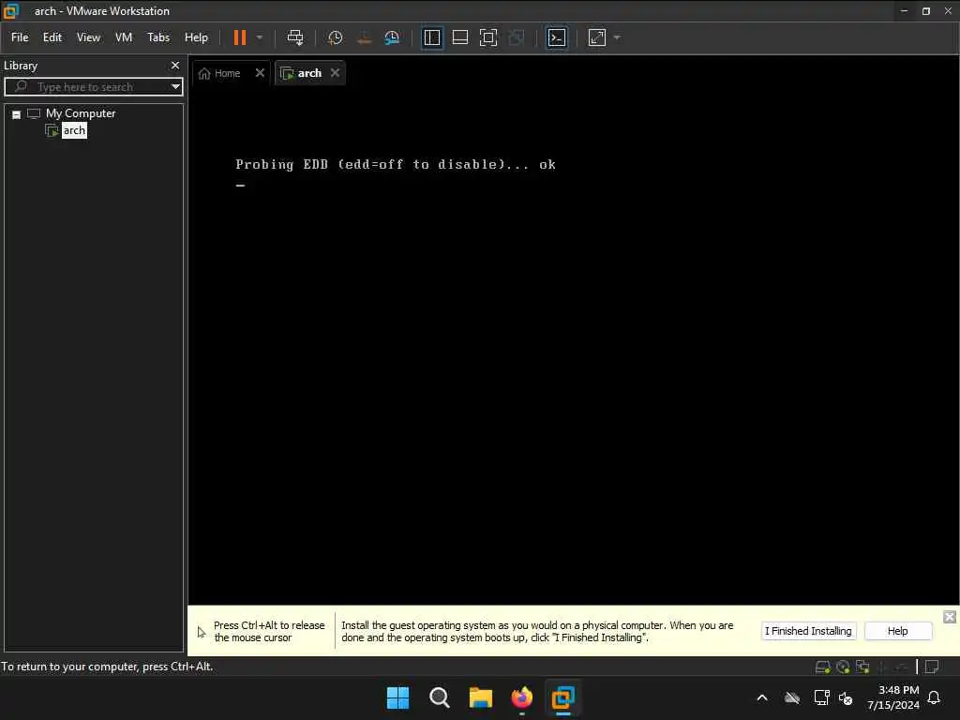
Task: Click the I Finished Installing button
Action: coord(808,631)
